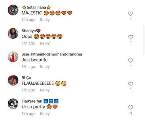145x120 pixels.
Task: Reply to Flau'jae fan's comment
Action: tap(45, 114)
